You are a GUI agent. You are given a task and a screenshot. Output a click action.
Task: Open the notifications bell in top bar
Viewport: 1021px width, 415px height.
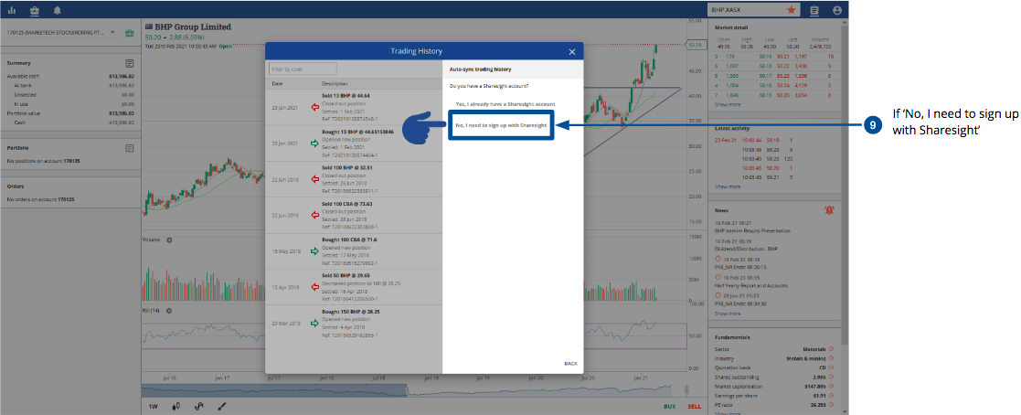pyautogui.click(x=58, y=10)
